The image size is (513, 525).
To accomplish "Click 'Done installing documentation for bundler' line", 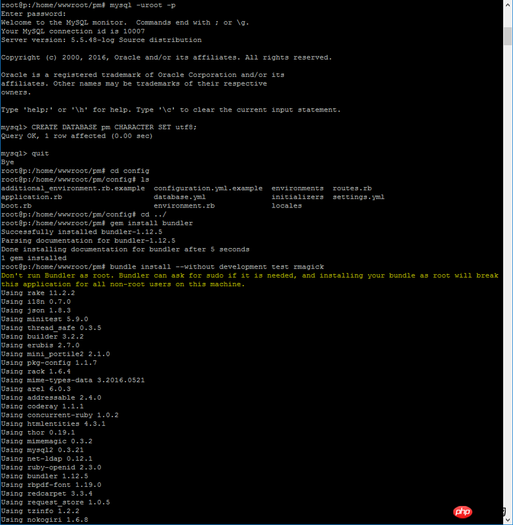I will point(125,249).
